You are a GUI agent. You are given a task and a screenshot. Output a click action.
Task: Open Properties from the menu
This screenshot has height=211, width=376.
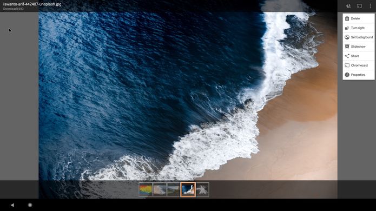(x=359, y=75)
